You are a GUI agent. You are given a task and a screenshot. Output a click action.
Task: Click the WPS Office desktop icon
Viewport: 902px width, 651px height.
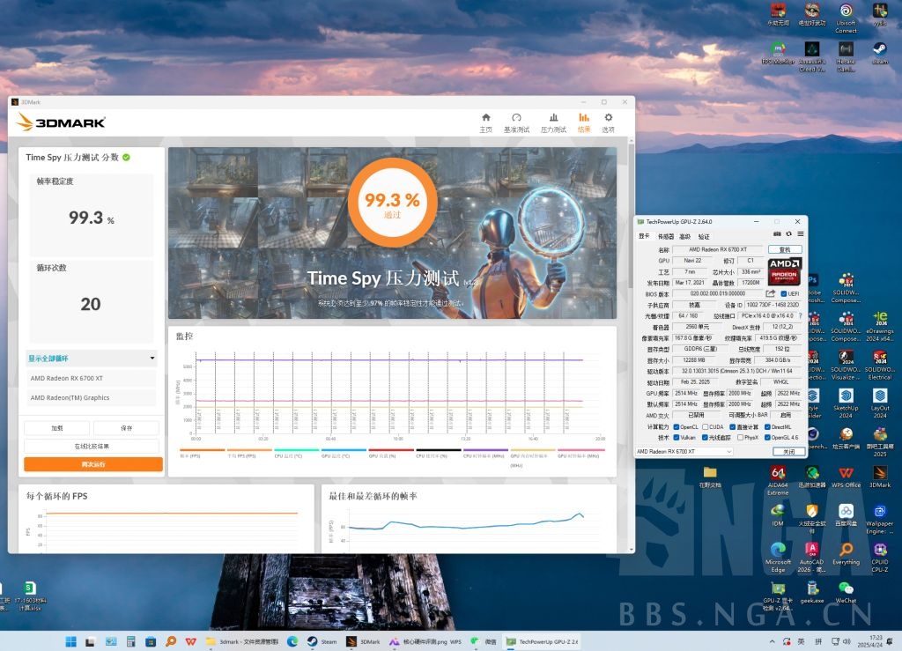(x=846, y=477)
